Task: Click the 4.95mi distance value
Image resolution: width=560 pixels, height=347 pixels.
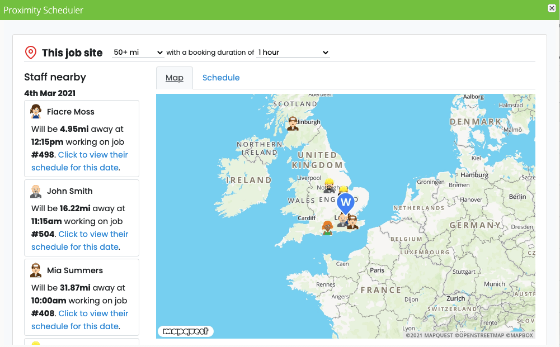Action: (x=74, y=129)
